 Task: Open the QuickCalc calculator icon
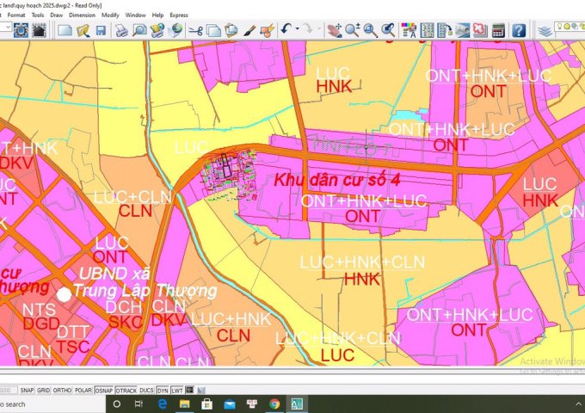coord(498,30)
